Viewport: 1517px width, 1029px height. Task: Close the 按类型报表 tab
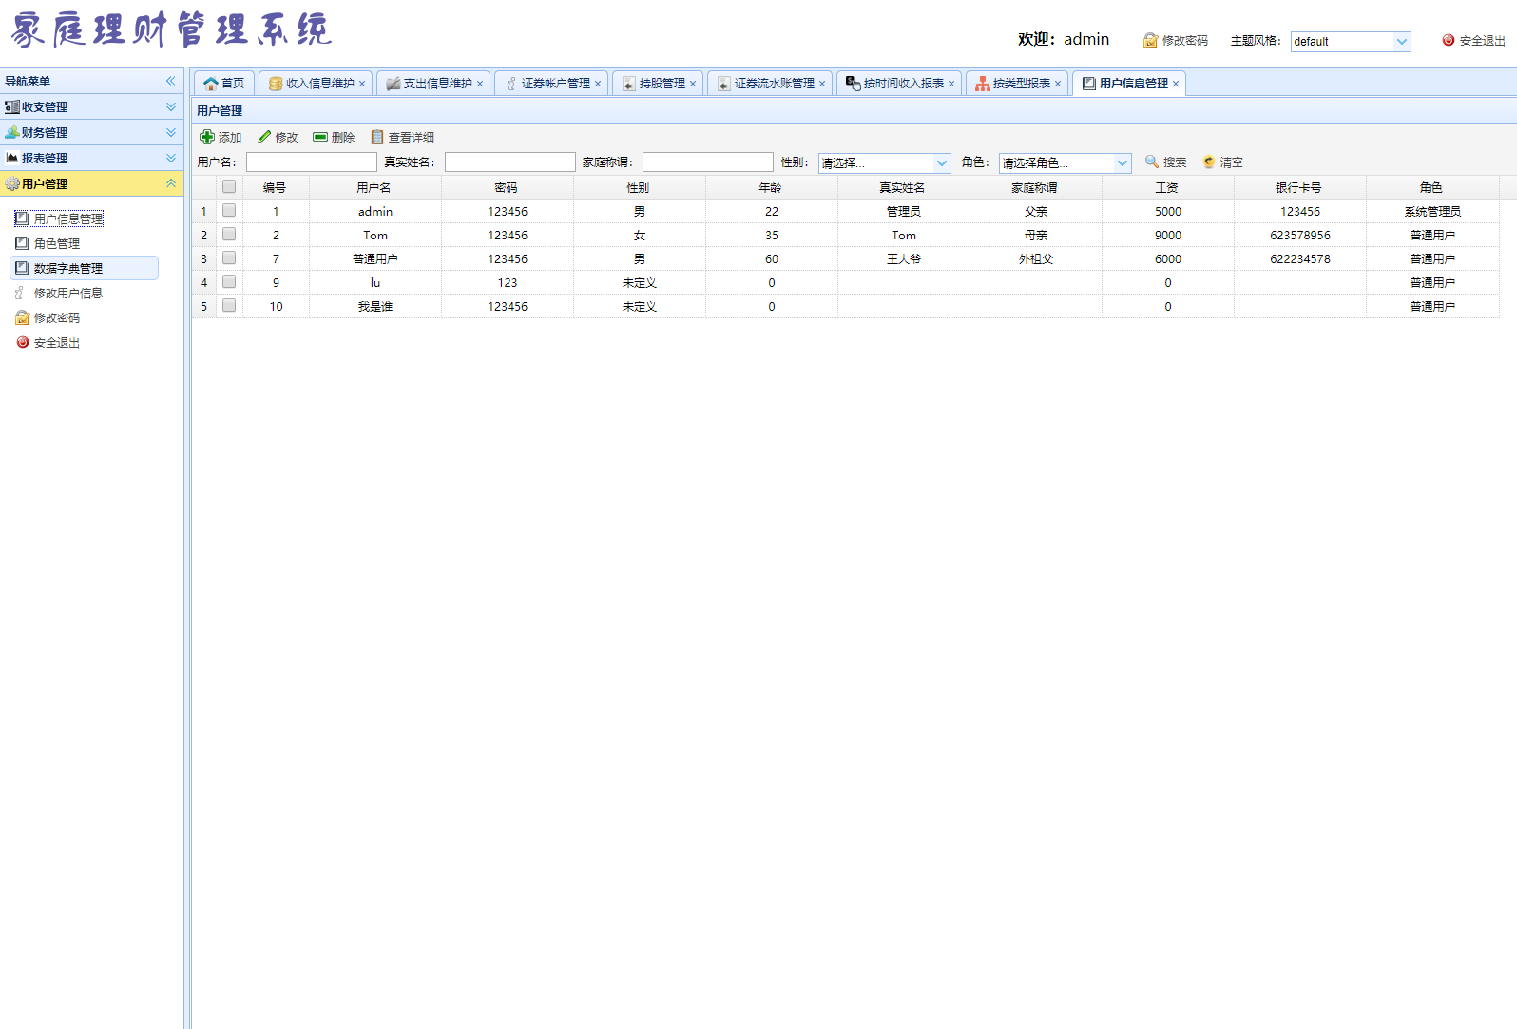click(x=1058, y=84)
